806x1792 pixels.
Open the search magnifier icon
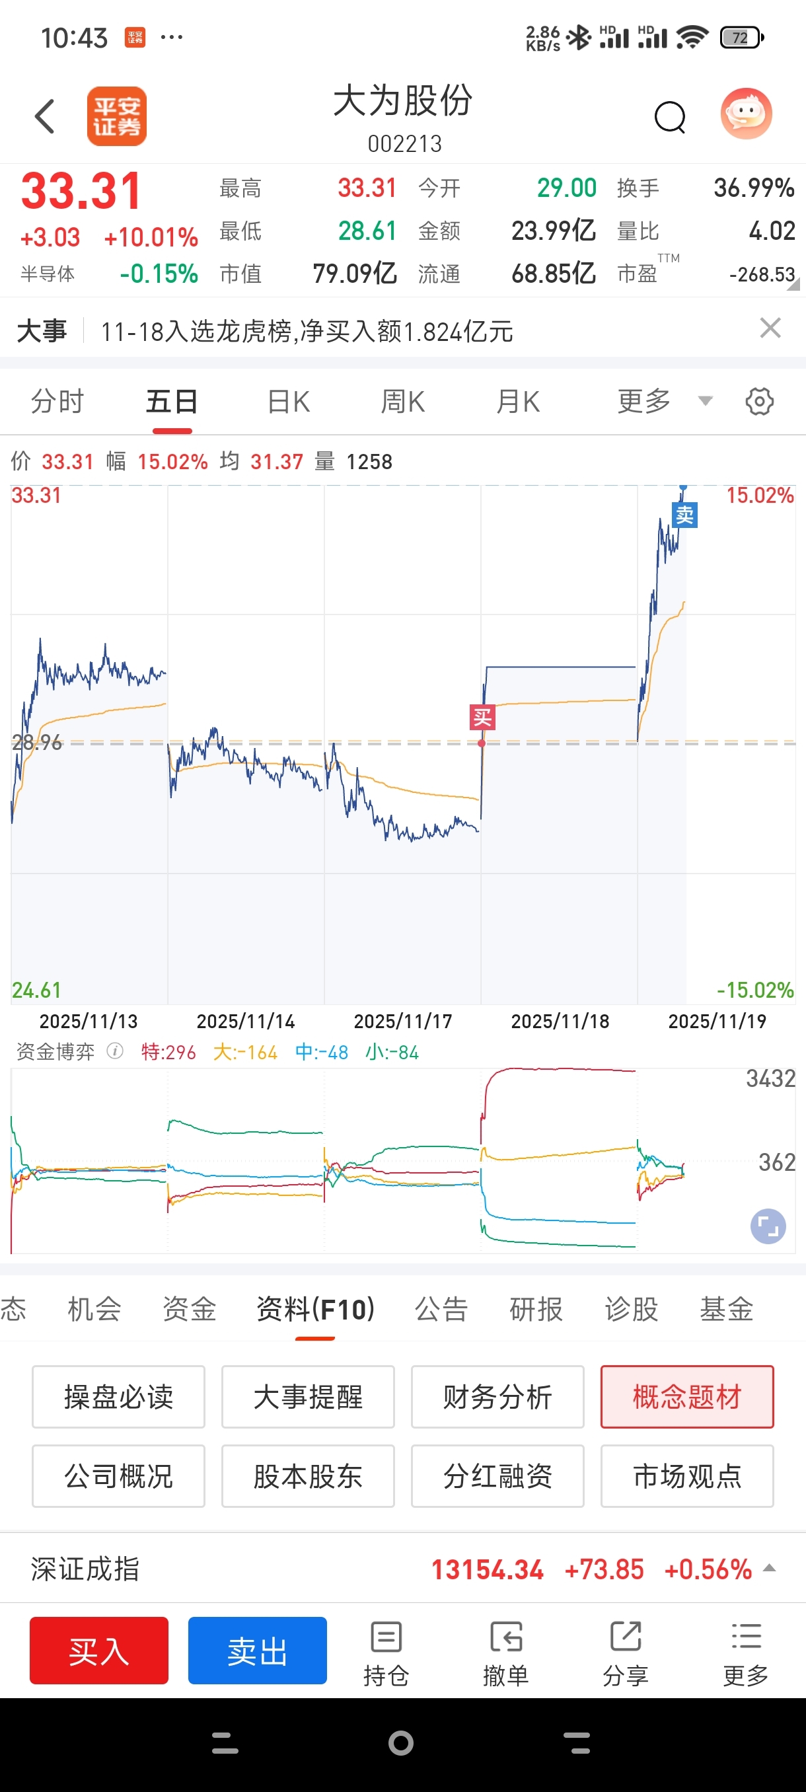(670, 116)
